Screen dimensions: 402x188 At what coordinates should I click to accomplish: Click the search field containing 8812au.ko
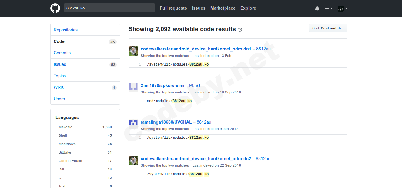[109, 8]
